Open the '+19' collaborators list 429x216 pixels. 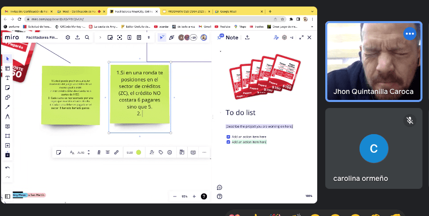pyautogui.click(x=193, y=37)
